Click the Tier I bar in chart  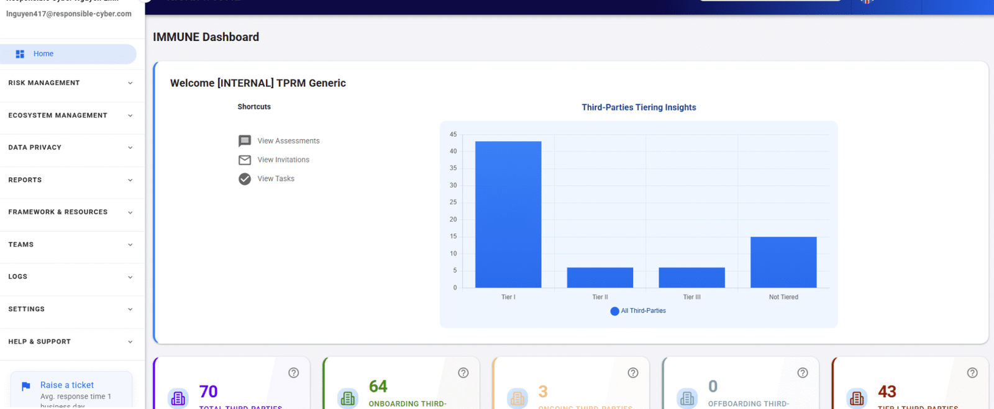click(508, 214)
